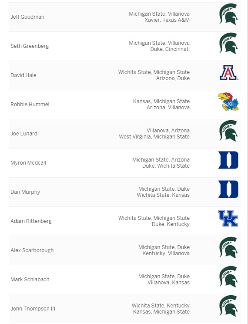Screen dimensions: 248x324
Task: Click Mark Schlabach's picks Villanova, Kansas text
Action: click(x=168, y=282)
